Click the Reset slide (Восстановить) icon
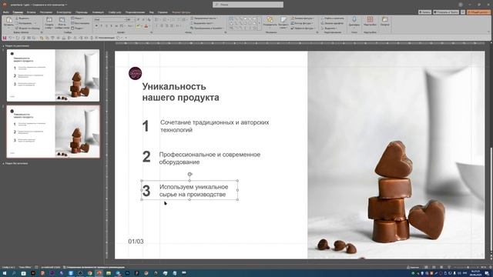 72,23
